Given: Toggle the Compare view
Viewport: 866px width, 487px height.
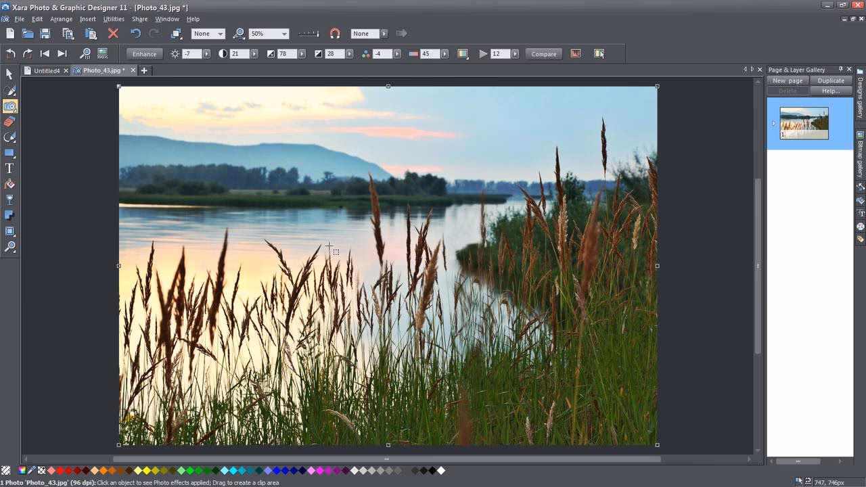Looking at the screenshot, I should click(543, 53).
